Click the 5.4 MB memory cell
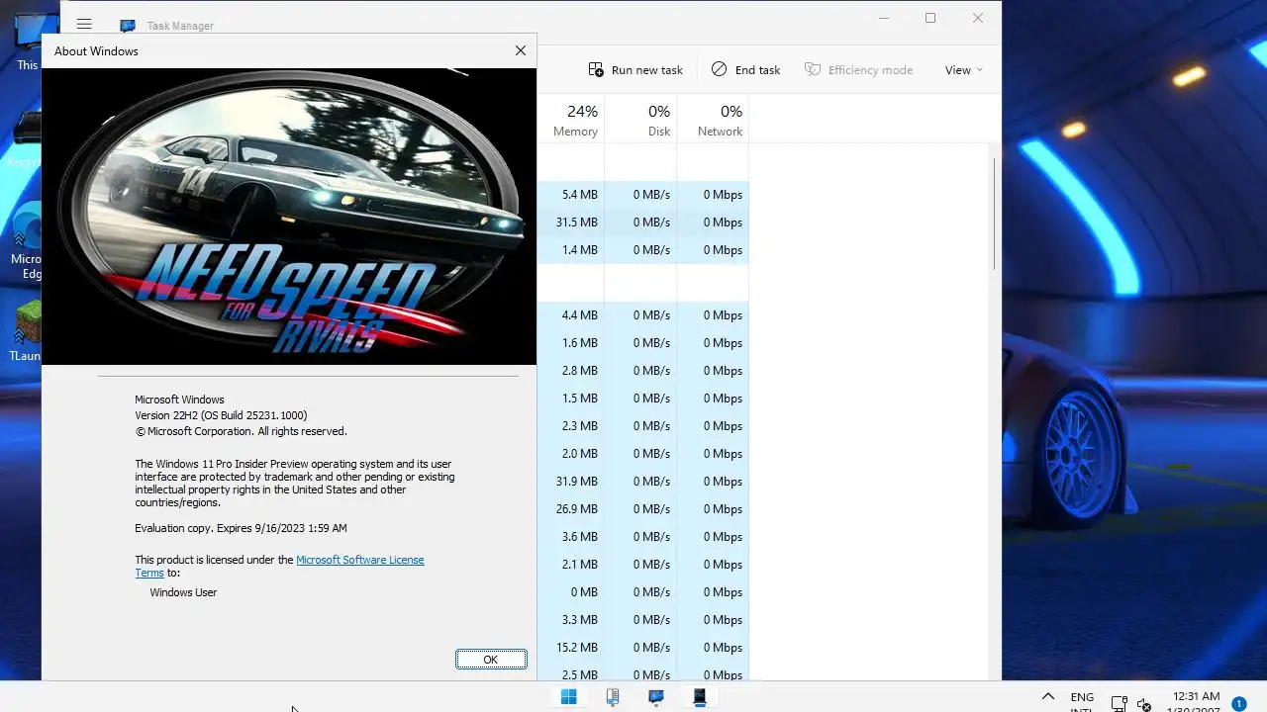The image size is (1267, 712). pyautogui.click(x=571, y=195)
